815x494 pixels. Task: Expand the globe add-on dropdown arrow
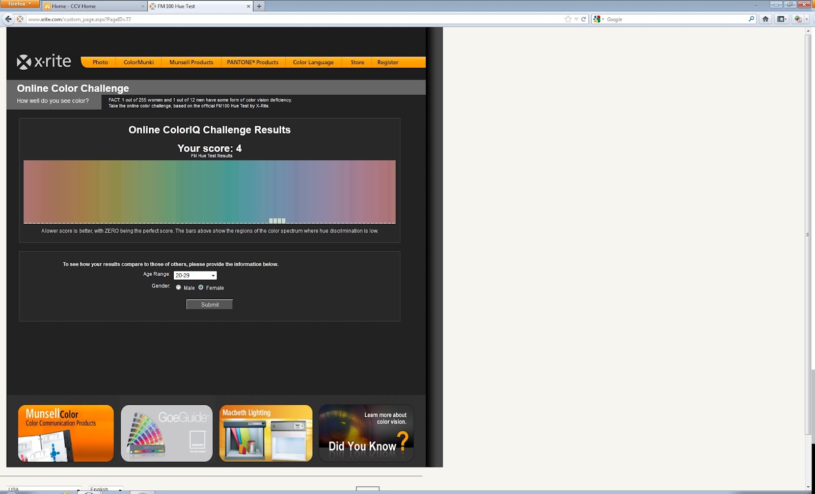806,19
